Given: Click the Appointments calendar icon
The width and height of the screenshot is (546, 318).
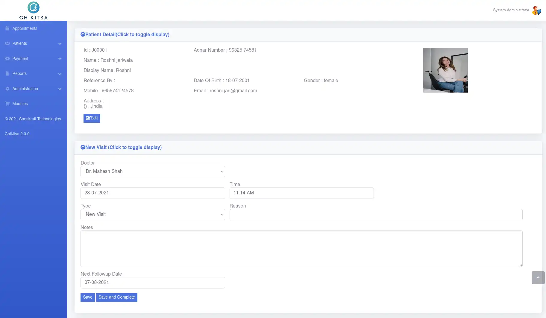Looking at the screenshot, I should [x=7, y=29].
